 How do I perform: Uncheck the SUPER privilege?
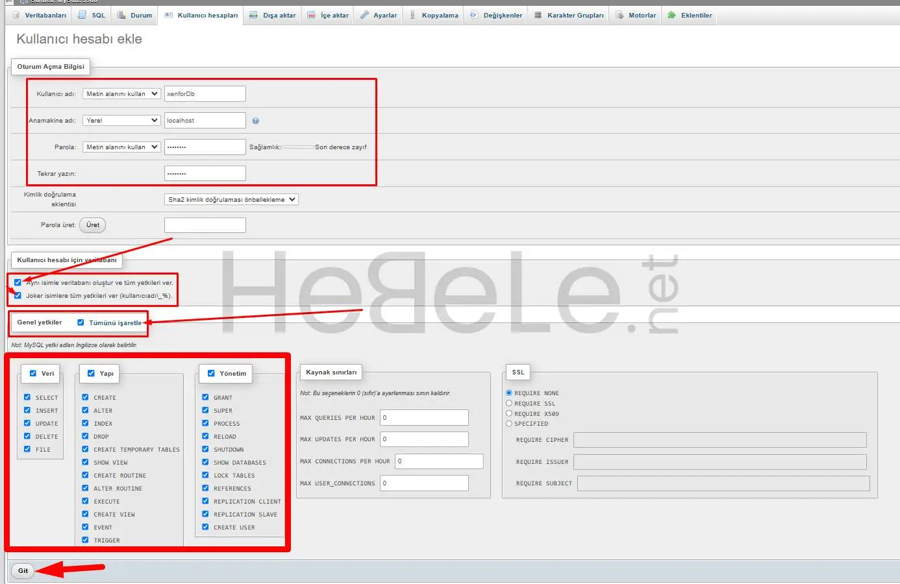coord(205,410)
